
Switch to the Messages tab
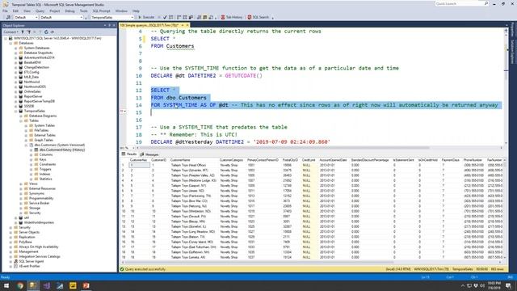tap(149, 154)
